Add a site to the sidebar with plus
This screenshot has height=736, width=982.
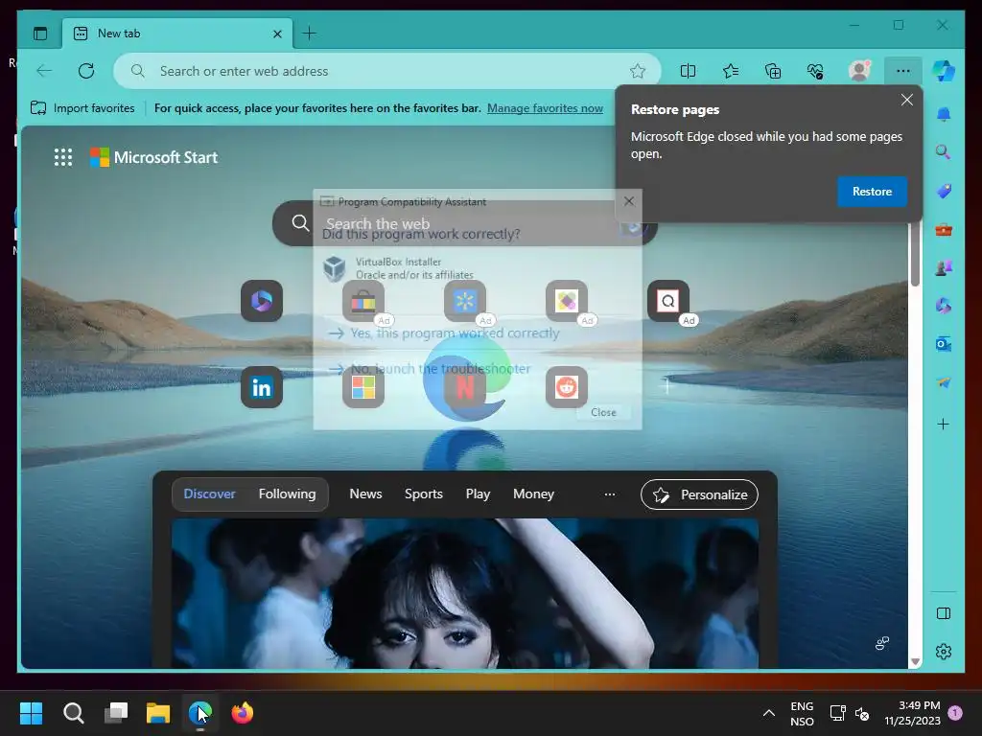(944, 425)
